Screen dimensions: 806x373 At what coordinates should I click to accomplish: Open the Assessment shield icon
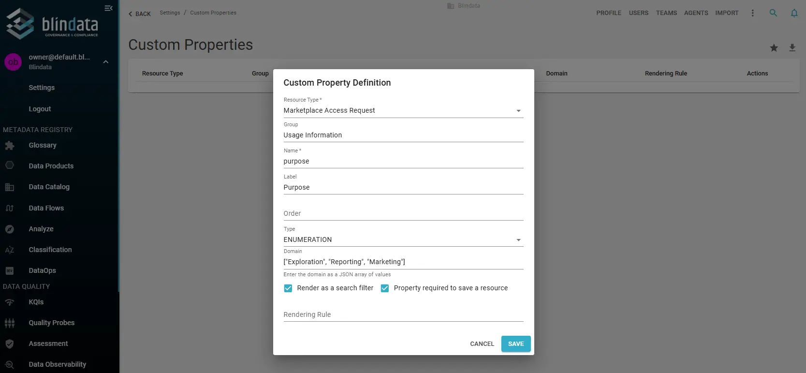(x=10, y=344)
